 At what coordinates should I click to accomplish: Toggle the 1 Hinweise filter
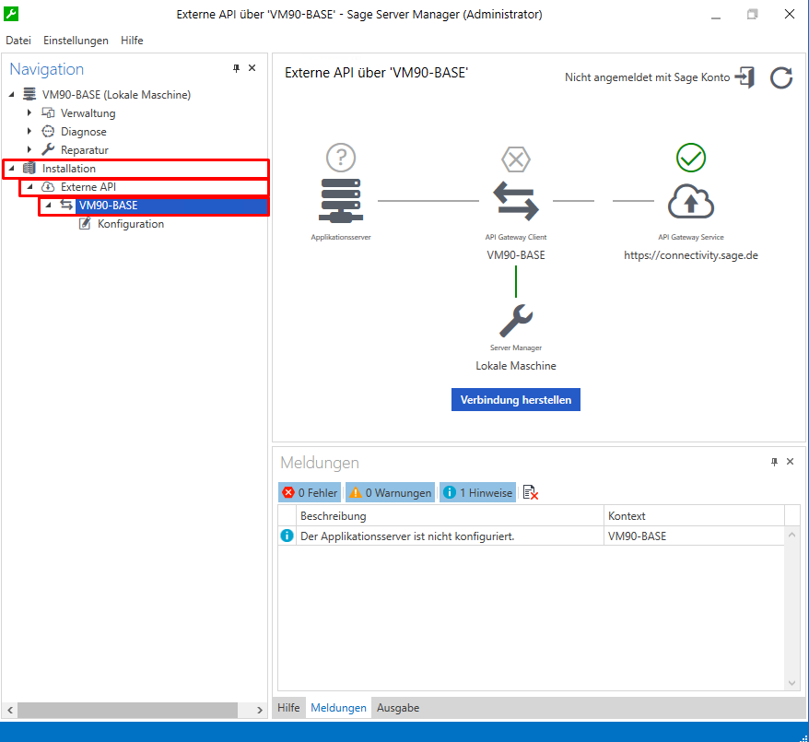click(x=477, y=493)
